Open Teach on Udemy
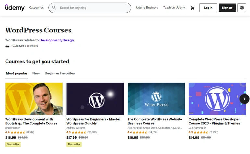 coord(174,8)
